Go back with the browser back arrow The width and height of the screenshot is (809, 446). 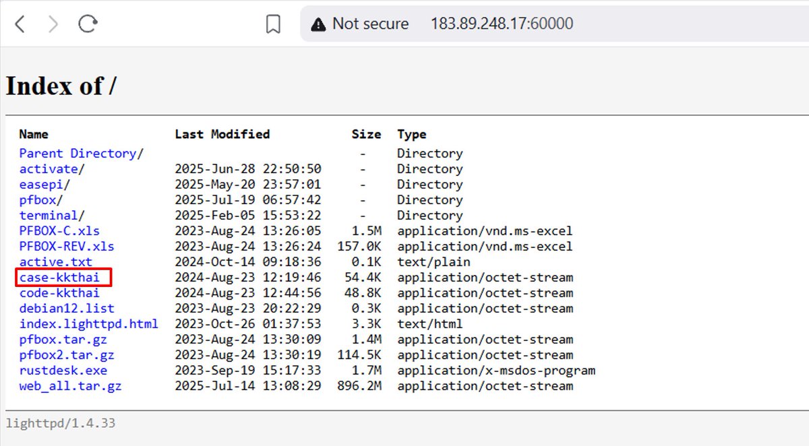pyautogui.click(x=20, y=24)
